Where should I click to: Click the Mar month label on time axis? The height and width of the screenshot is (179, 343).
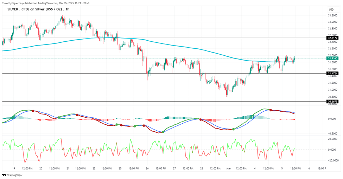(229, 168)
